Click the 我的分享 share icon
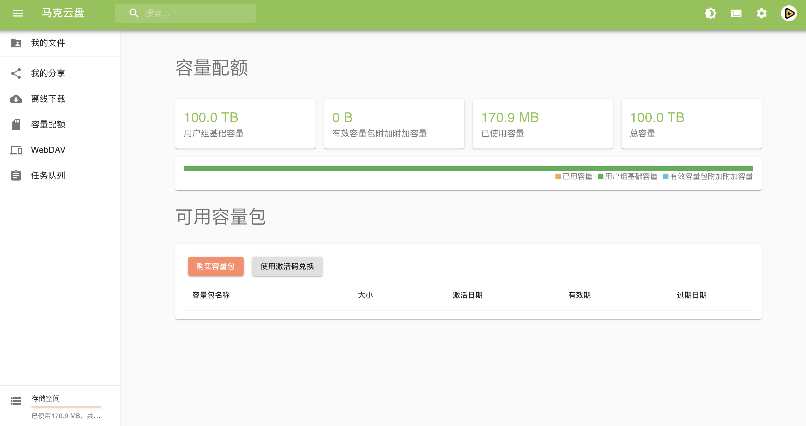Viewport: 806px width, 426px height. tap(16, 73)
